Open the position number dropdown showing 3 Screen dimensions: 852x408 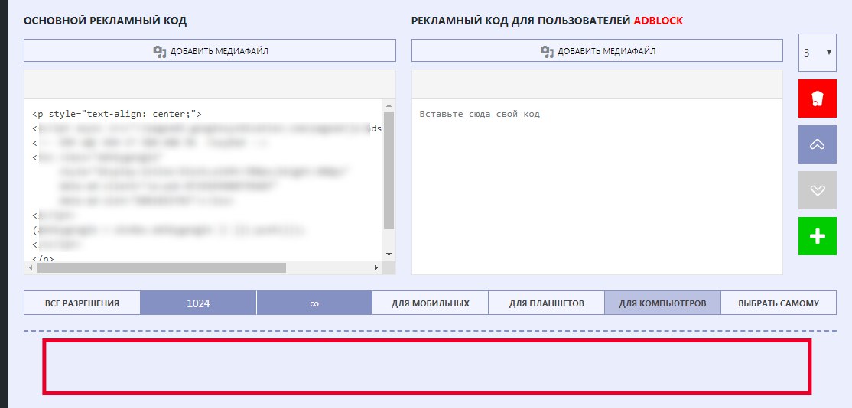(x=818, y=53)
